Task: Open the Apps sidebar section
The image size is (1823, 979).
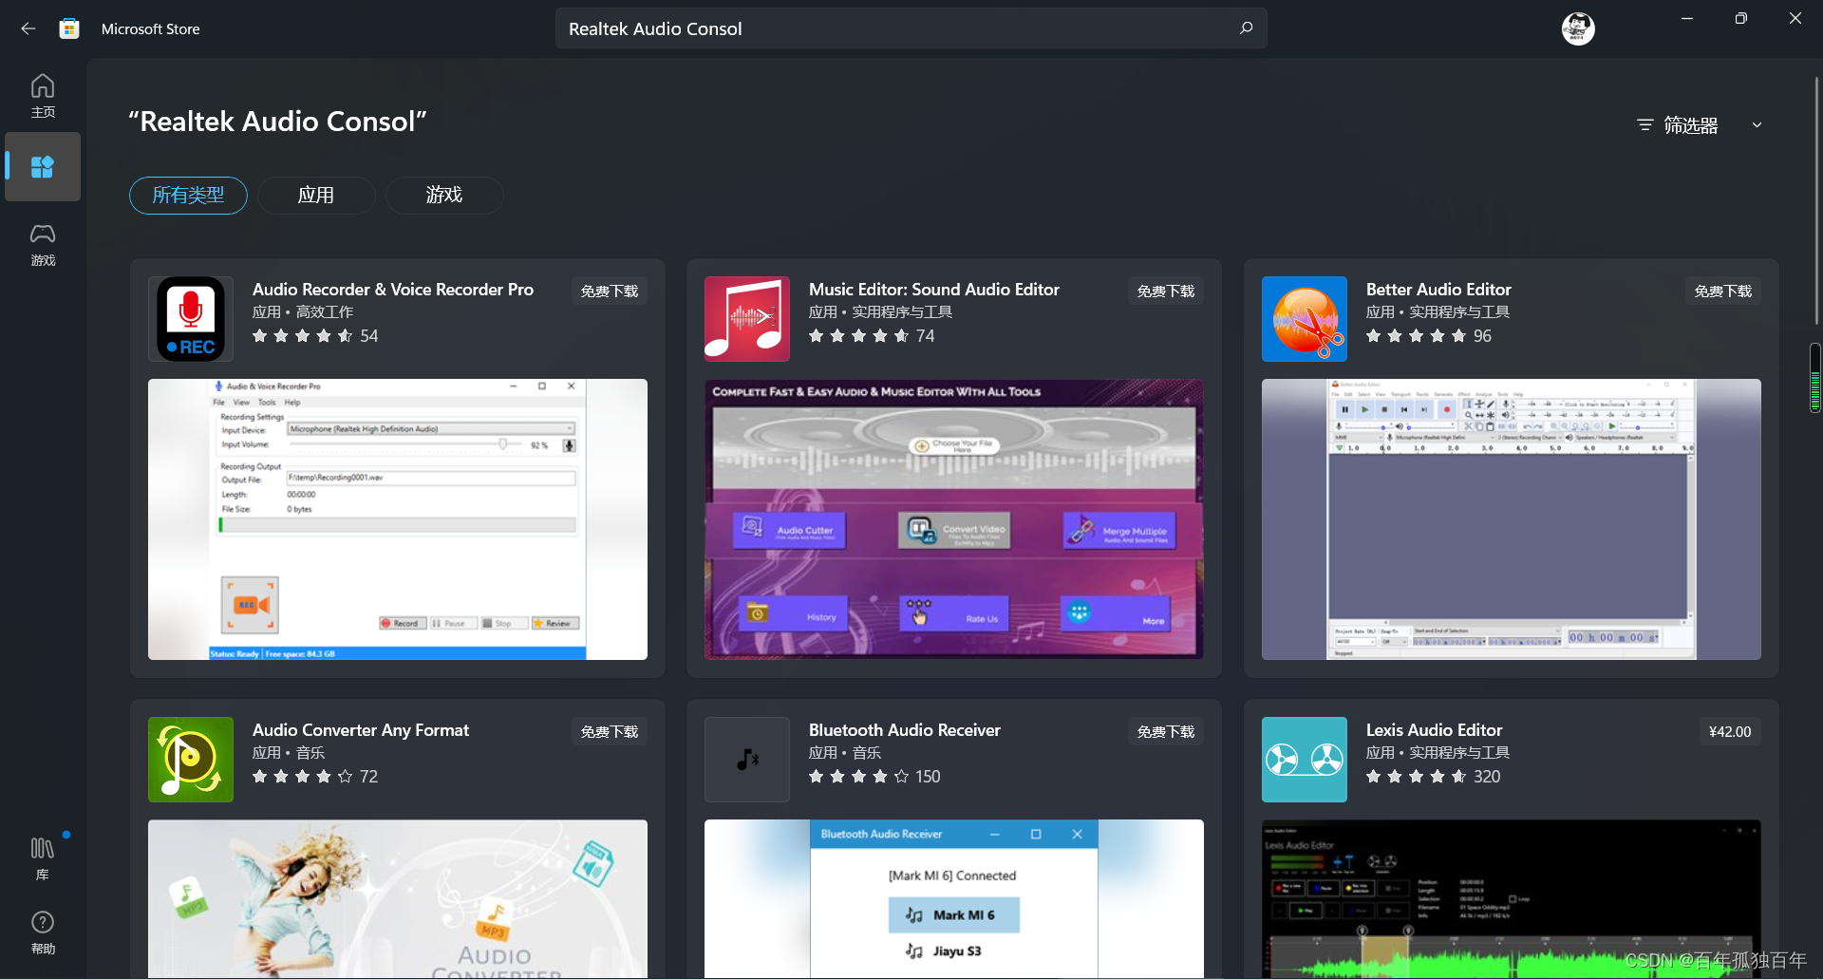Action: 43,167
